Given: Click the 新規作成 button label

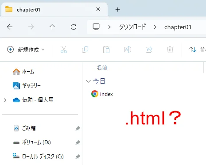Looking at the screenshot, I should click(28, 50).
